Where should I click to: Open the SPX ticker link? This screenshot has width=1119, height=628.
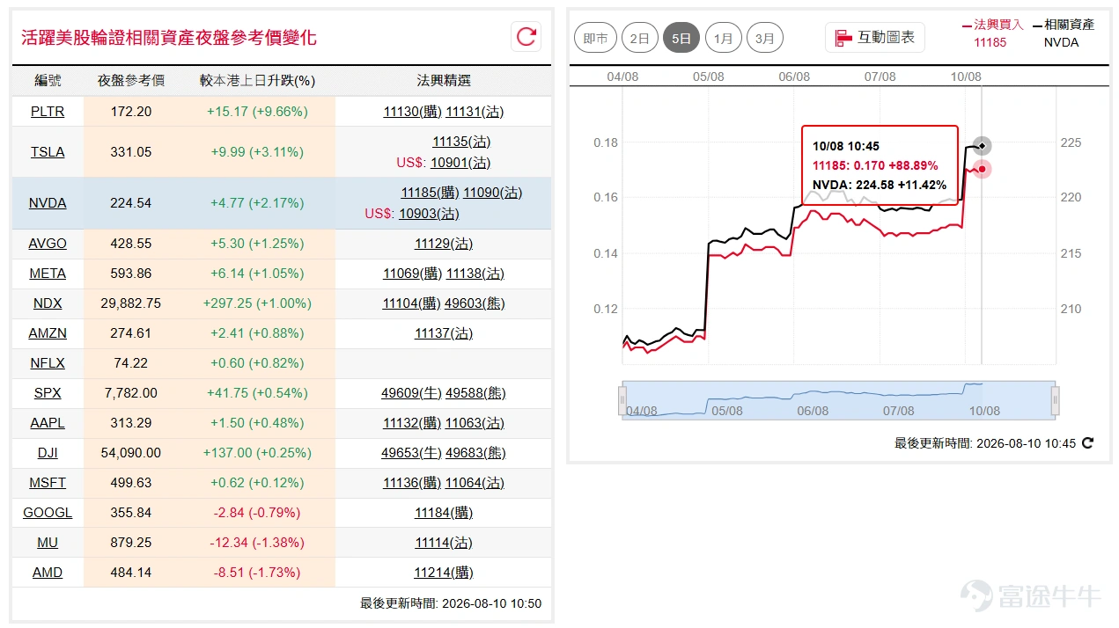(48, 393)
